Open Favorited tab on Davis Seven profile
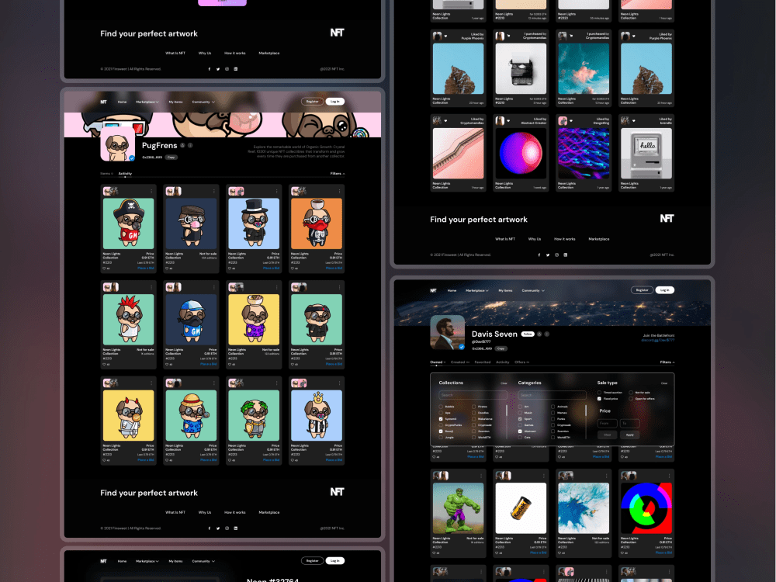This screenshot has height=582, width=776. [x=483, y=362]
